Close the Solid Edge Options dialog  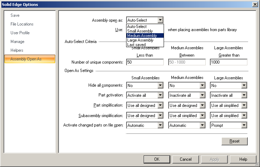[x=255, y=4]
